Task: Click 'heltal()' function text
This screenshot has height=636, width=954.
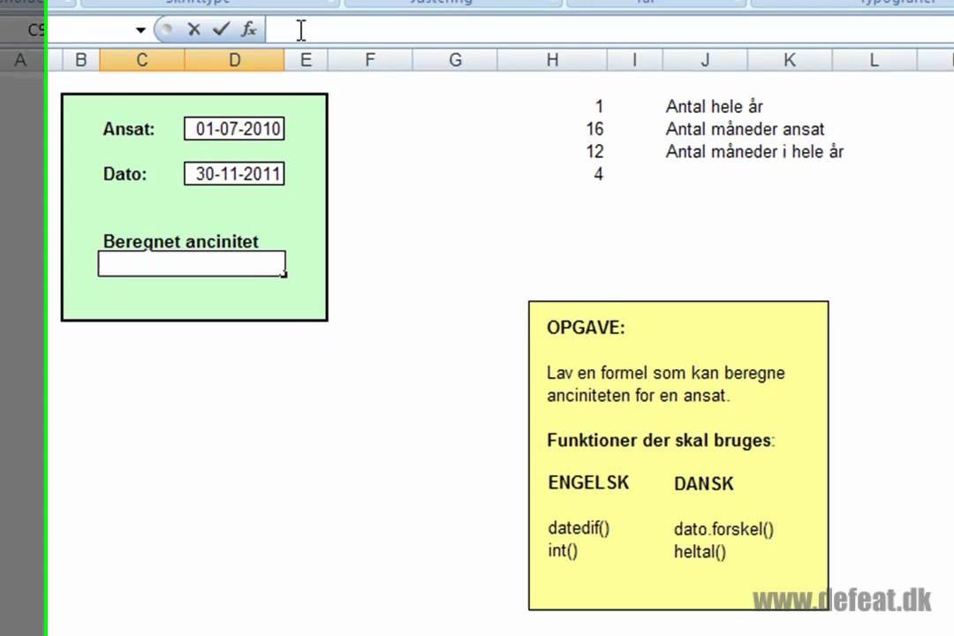Action: 700,552
